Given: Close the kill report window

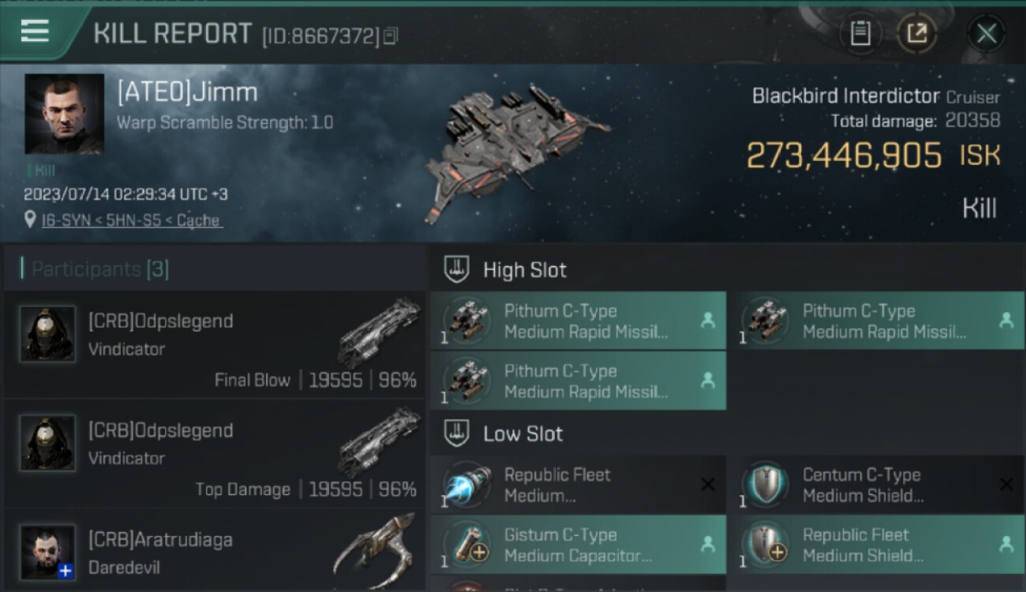Looking at the screenshot, I should [987, 33].
